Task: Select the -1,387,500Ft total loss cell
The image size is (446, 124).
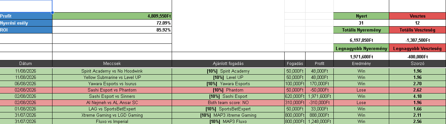Action: [x=417, y=40]
